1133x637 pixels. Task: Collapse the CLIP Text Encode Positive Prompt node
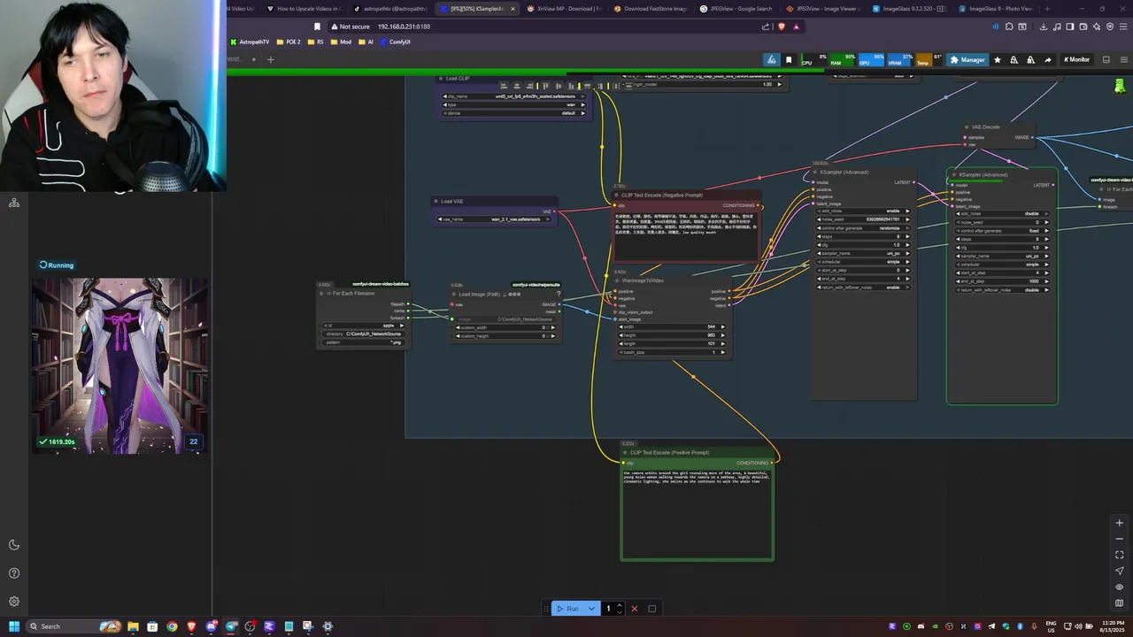626,453
